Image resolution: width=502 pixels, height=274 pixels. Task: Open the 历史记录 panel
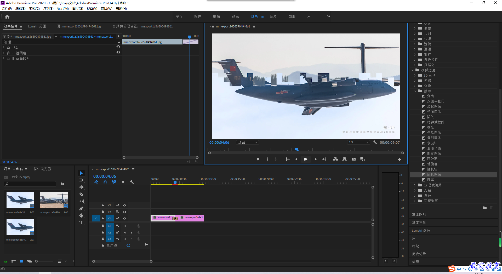(x=419, y=254)
